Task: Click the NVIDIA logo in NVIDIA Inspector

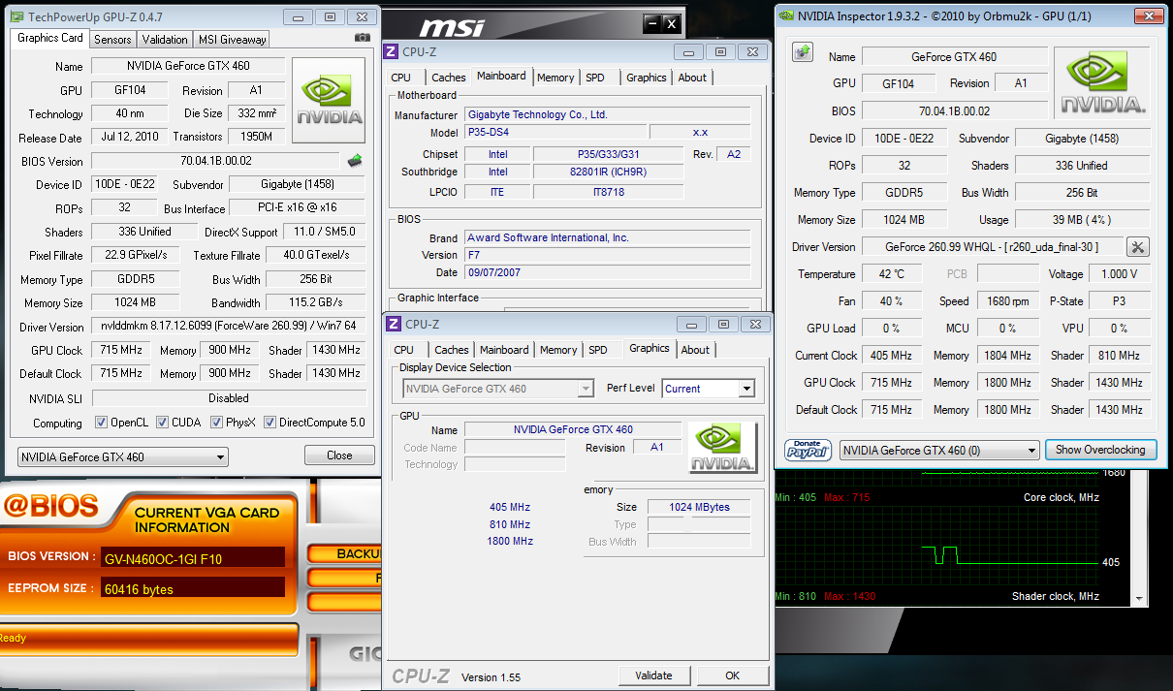Action: [1103, 82]
